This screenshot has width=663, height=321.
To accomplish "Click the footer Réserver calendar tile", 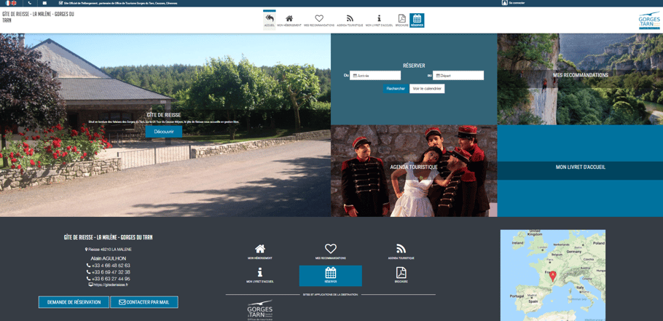I will point(331,276).
